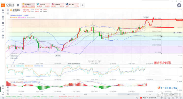Click the headset support icon at bottom-left corner
The width and height of the screenshot is (183, 99).
tap(3, 98)
